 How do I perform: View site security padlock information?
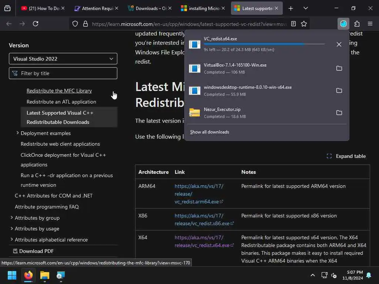(x=85, y=24)
